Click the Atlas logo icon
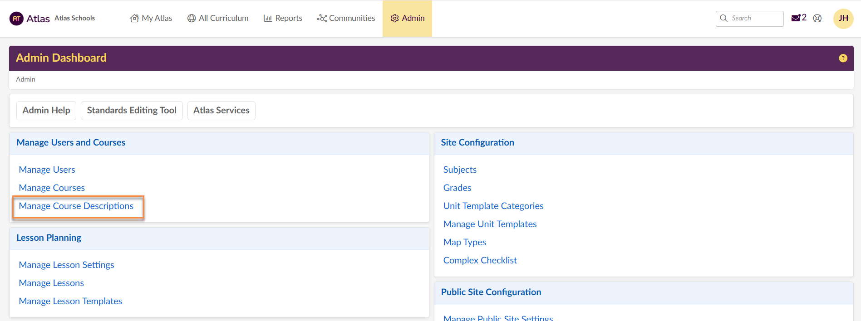This screenshot has height=321, width=861. click(x=16, y=19)
